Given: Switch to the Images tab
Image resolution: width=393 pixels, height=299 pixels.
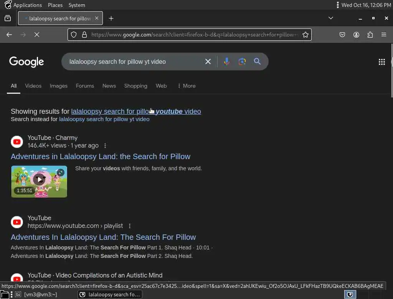Looking at the screenshot, I should (x=59, y=86).
